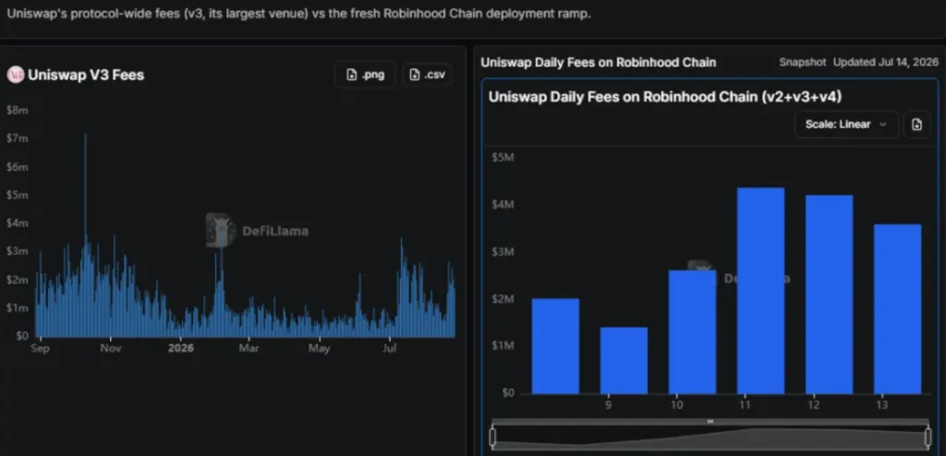Screen dimensions: 946x456
Task: Click the description text about Uniswap's protocol-wide fees
Action: [298, 13]
